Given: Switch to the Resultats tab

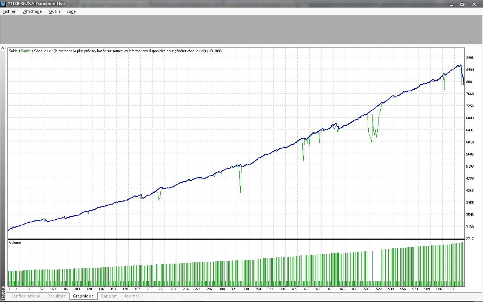Looking at the screenshot, I should [56, 296].
